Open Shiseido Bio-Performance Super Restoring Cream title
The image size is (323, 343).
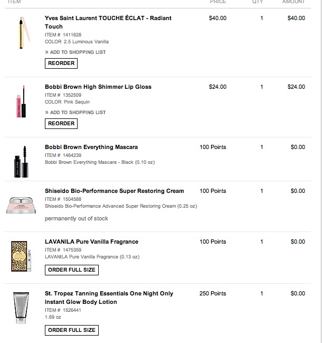click(x=114, y=191)
